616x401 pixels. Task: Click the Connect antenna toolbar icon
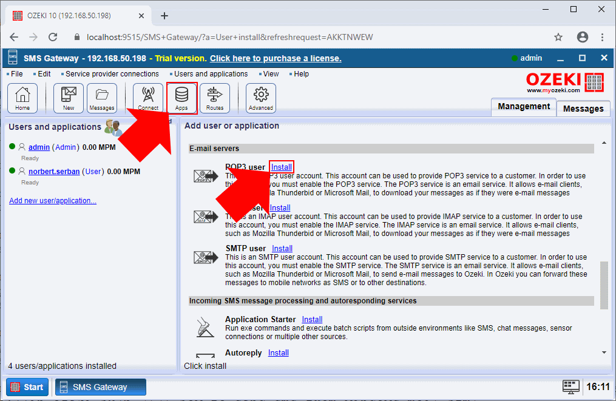pos(148,98)
